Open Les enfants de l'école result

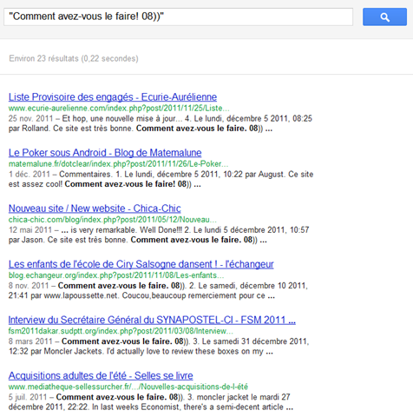tap(141, 264)
